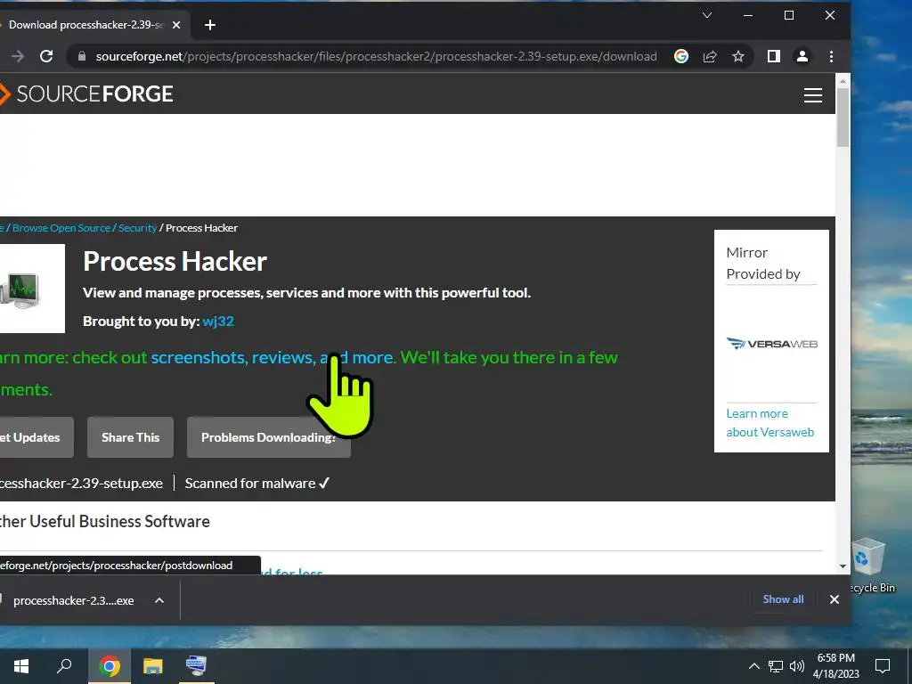
Task: Click the page scrollbar up arrow
Action: click(x=843, y=81)
